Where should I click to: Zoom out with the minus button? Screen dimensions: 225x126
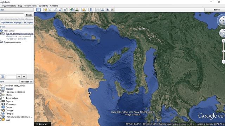click(x=224, y=62)
